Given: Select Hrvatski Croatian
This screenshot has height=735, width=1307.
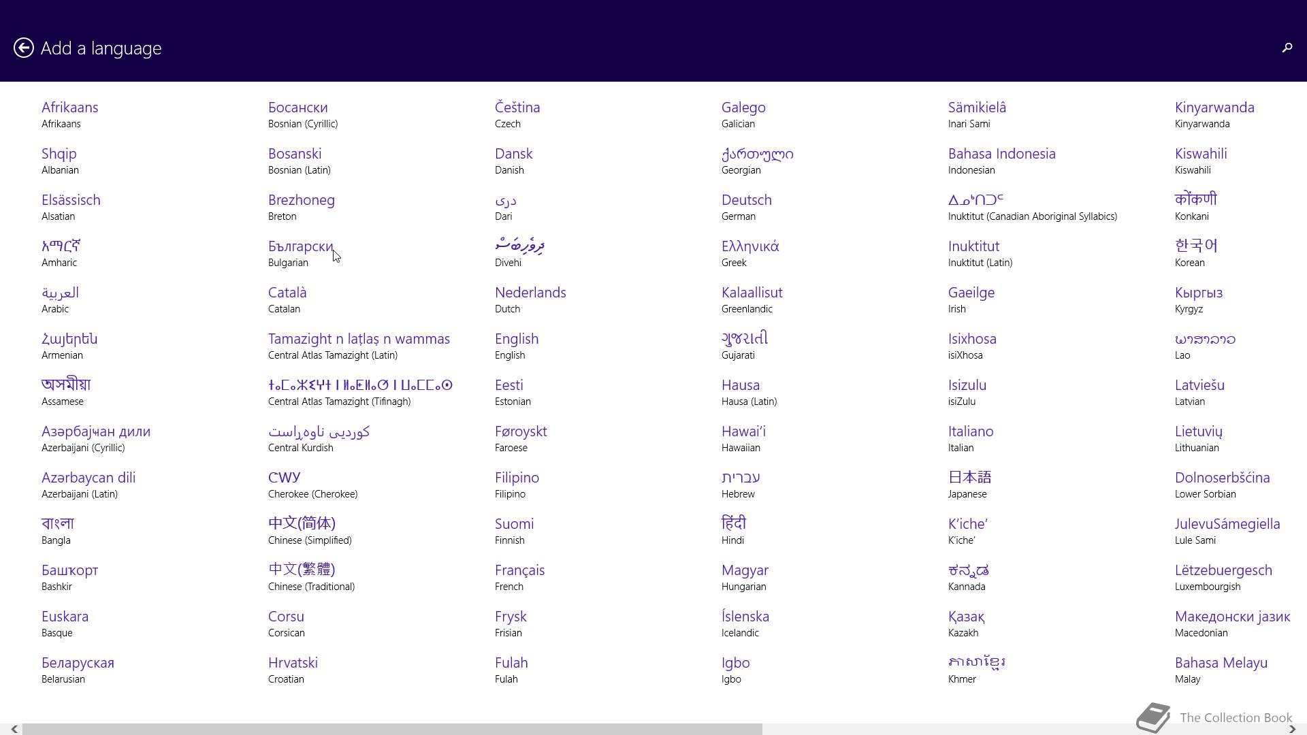Looking at the screenshot, I should pos(293,670).
